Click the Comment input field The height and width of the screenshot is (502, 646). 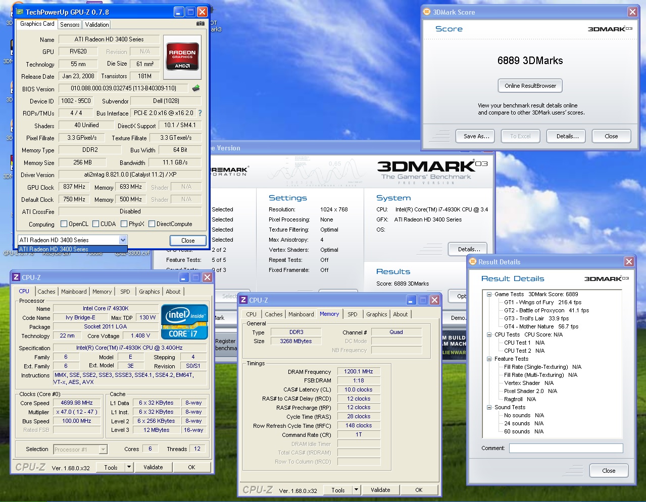pyautogui.click(x=566, y=448)
